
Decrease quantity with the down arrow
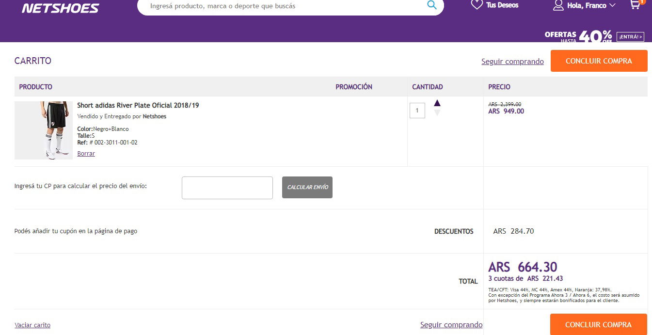(437, 113)
